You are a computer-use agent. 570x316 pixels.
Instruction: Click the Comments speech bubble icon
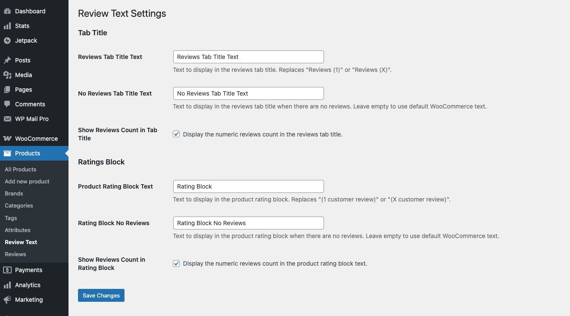(x=7, y=104)
